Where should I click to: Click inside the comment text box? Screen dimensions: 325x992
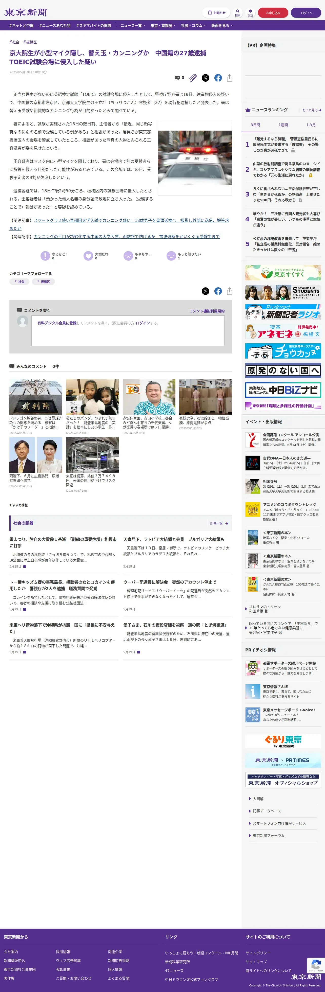[x=128, y=330]
